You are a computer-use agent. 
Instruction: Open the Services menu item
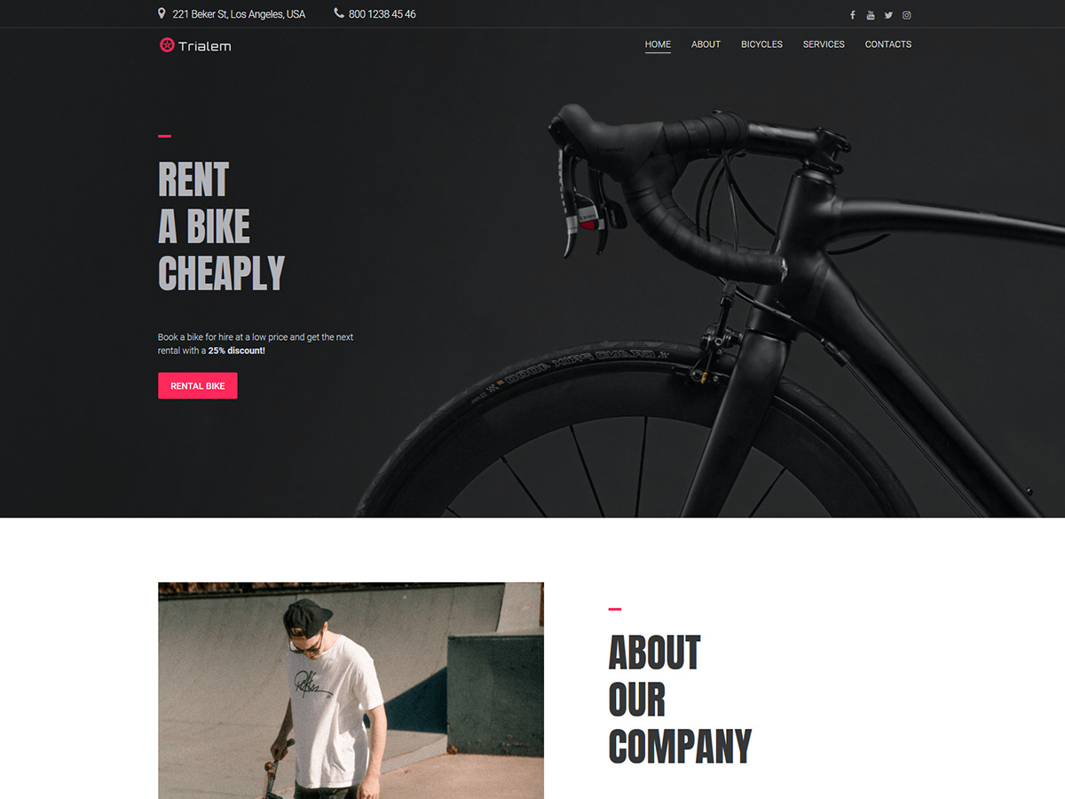tap(824, 44)
